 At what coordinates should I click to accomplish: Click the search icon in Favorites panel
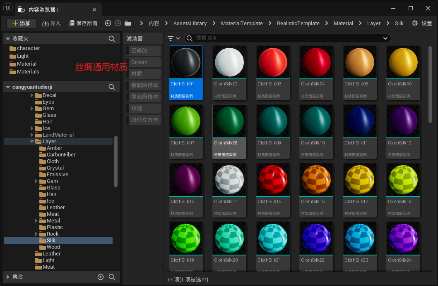pyautogui.click(x=112, y=38)
